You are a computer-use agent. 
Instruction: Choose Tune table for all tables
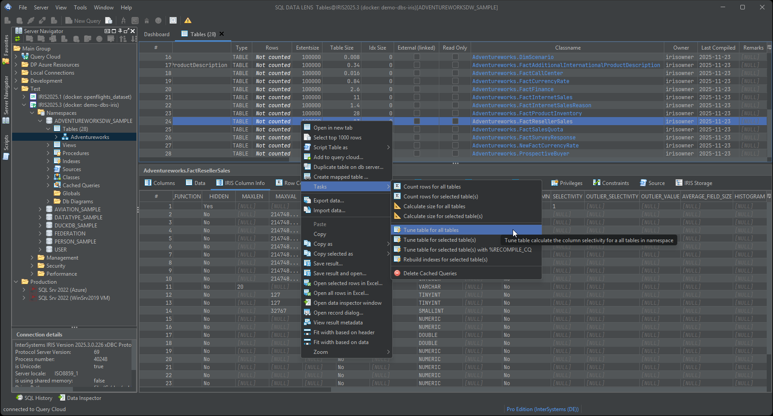[x=467, y=230]
